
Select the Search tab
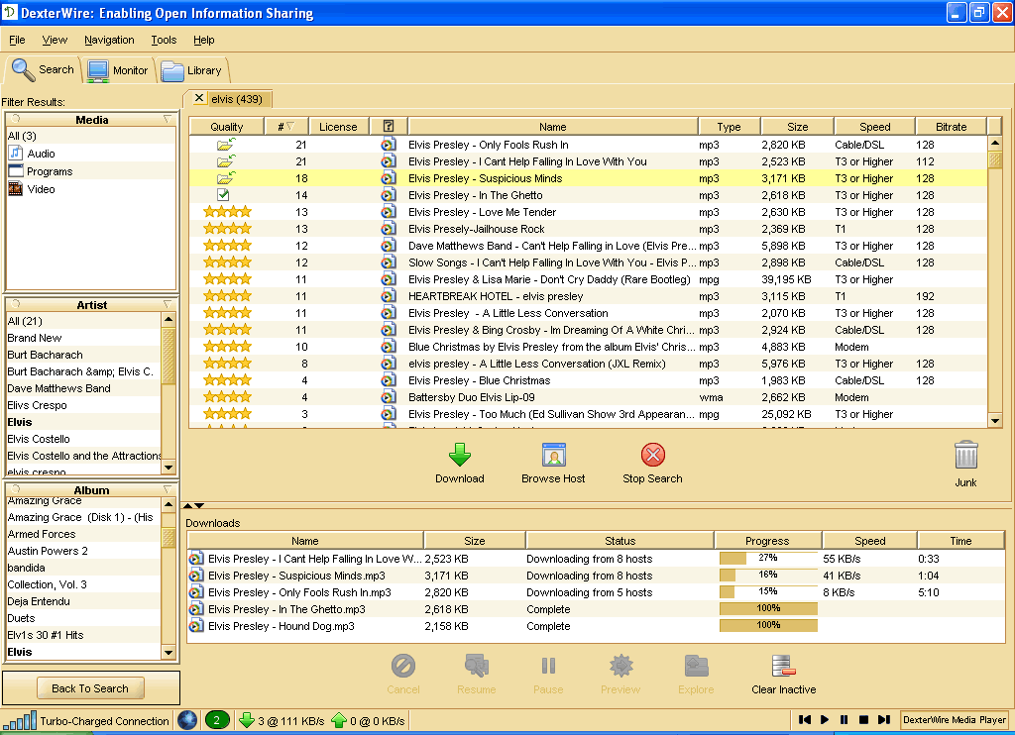click(43, 69)
